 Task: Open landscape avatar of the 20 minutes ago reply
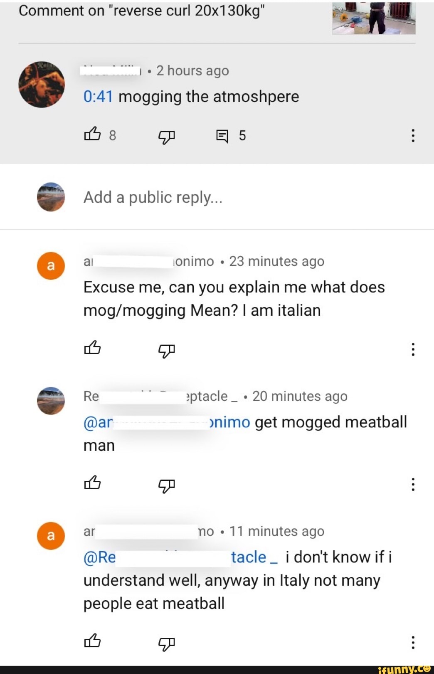pyautogui.click(x=51, y=401)
